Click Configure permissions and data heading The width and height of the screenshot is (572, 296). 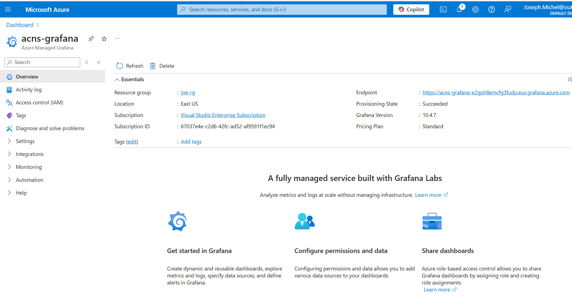pyautogui.click(x=341, y=251)
